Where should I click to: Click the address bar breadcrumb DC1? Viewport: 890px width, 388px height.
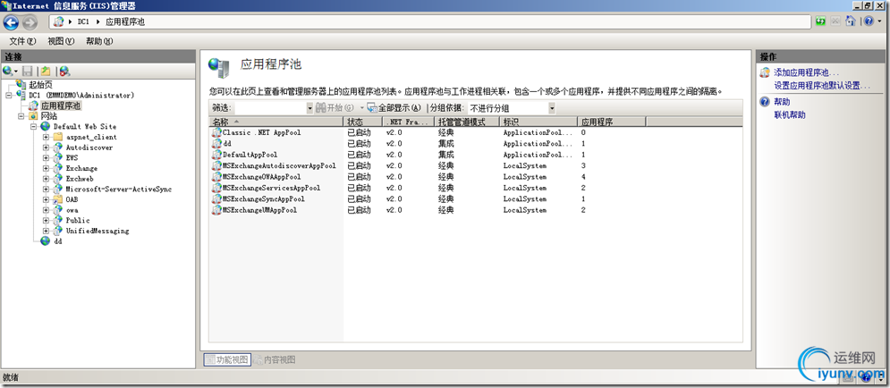click(83, 21)
